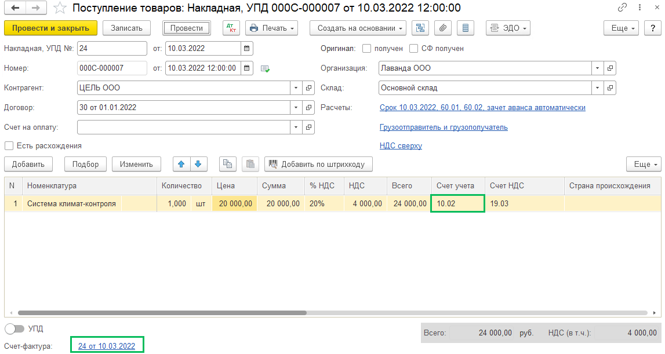Select the Счет учета cell 10.02

pyautogui.click(x=457, y=203)
